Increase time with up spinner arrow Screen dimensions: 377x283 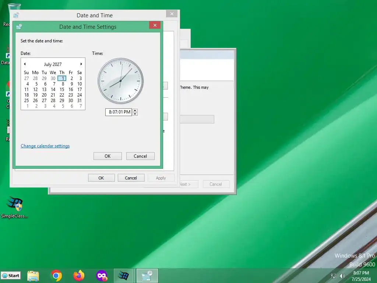[x=135, y=111]
